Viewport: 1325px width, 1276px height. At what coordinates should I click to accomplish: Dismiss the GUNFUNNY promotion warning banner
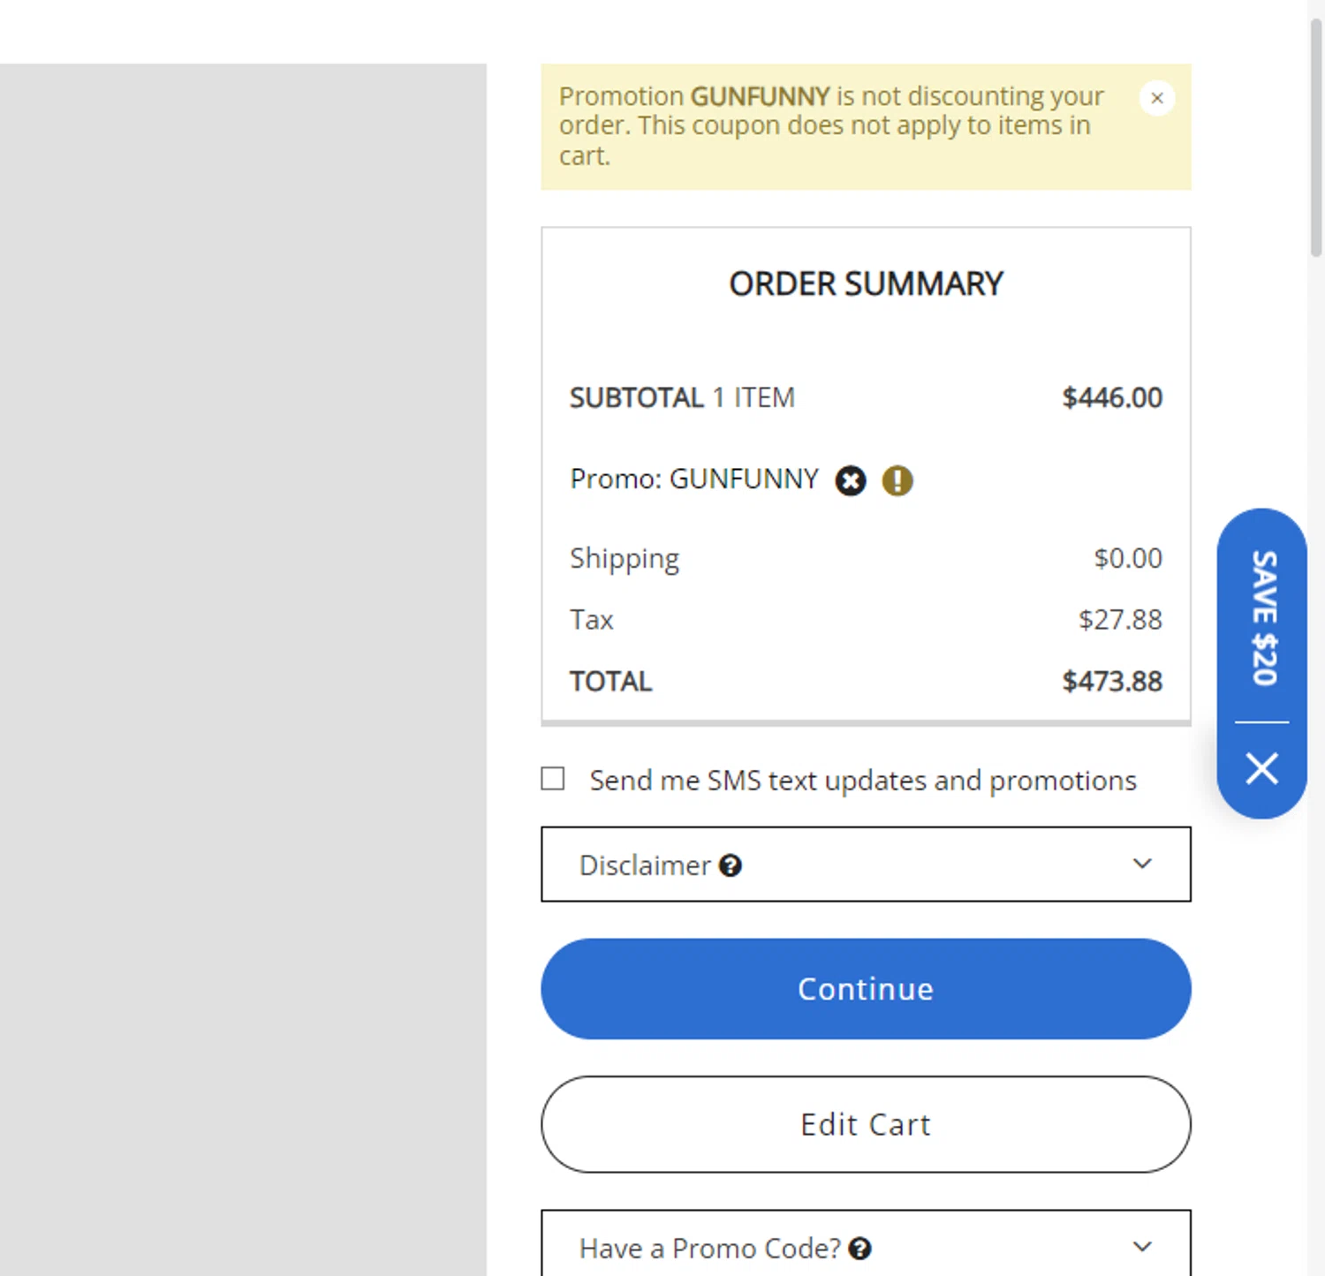tap(1156, 98)
